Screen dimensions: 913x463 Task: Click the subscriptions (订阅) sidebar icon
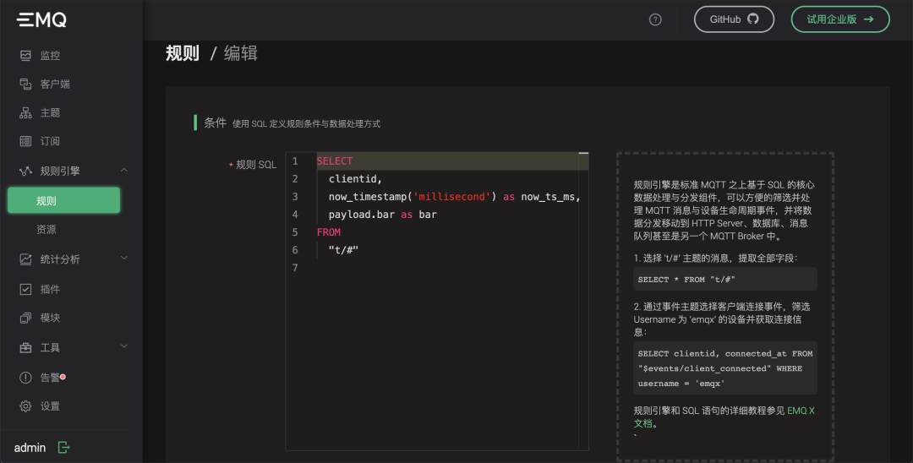(x=25, y=141)
